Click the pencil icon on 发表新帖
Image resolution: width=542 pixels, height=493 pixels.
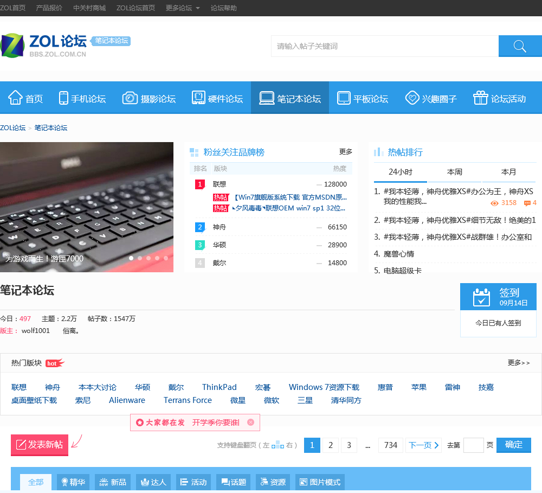[x=21, y=445]
